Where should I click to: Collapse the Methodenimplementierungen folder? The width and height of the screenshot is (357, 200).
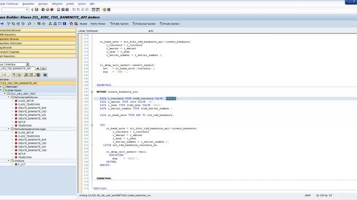tap(8, 129)
